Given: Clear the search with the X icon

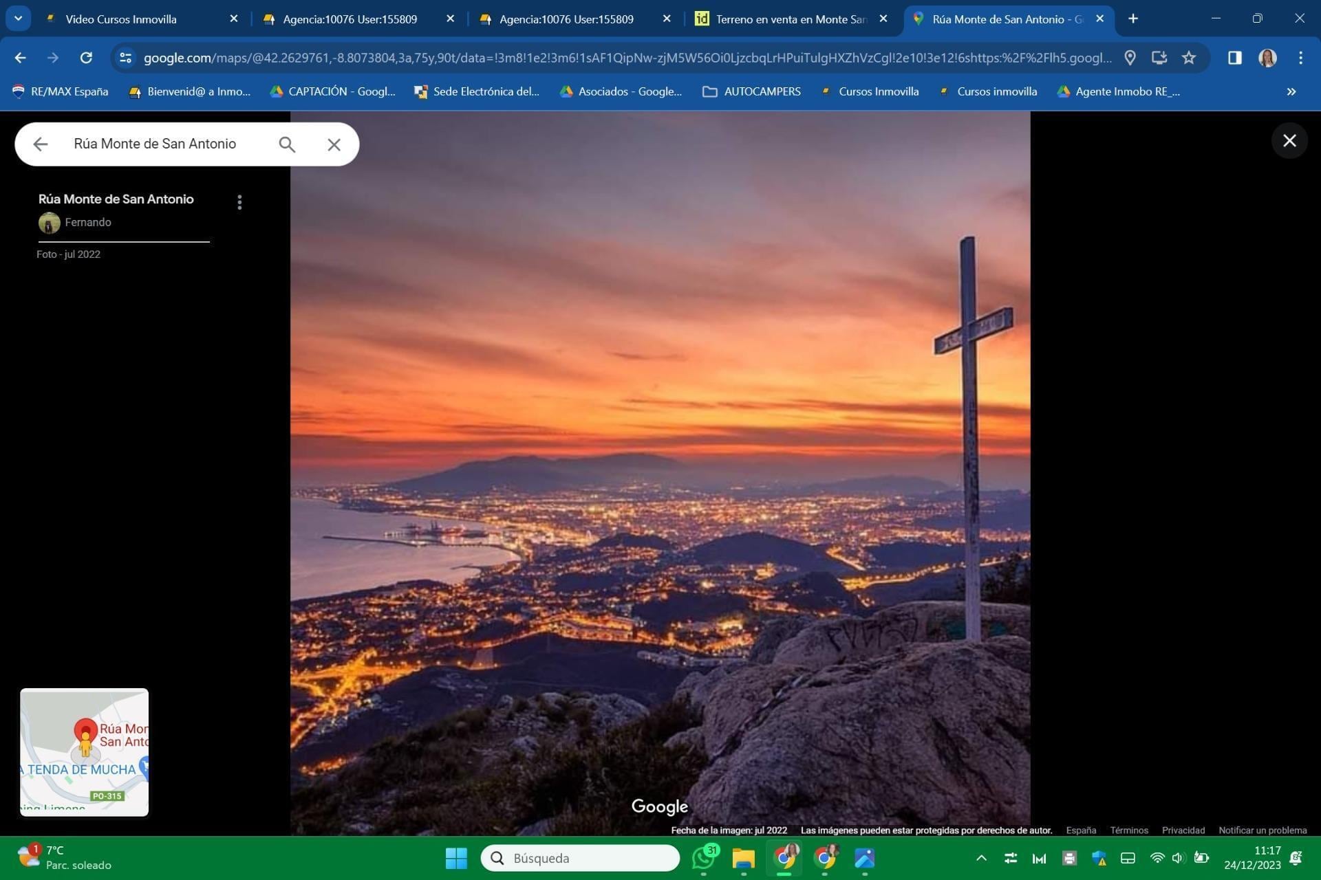Looking at the screenshot, I should pos(334,144).
